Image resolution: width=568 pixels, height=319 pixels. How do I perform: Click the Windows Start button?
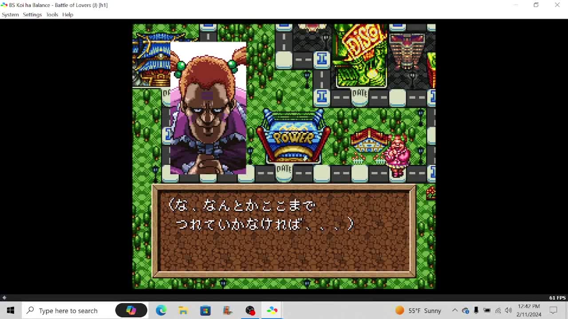11,311
